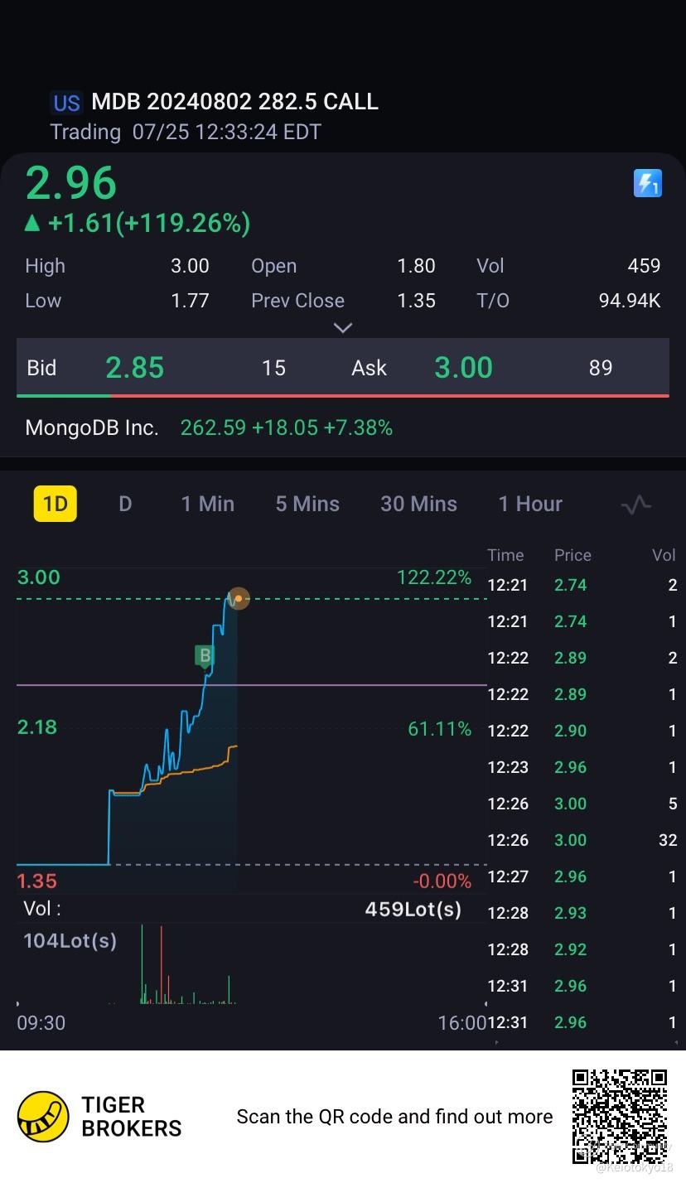The image size is (686, 1183).
Task: Choose the 30 Mins chart interval
Action: tap(418, 504)
